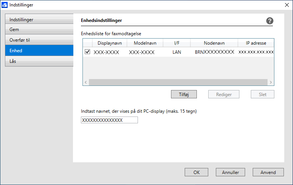Select the Indstillinger sidebar tab

tap(39, 20)
